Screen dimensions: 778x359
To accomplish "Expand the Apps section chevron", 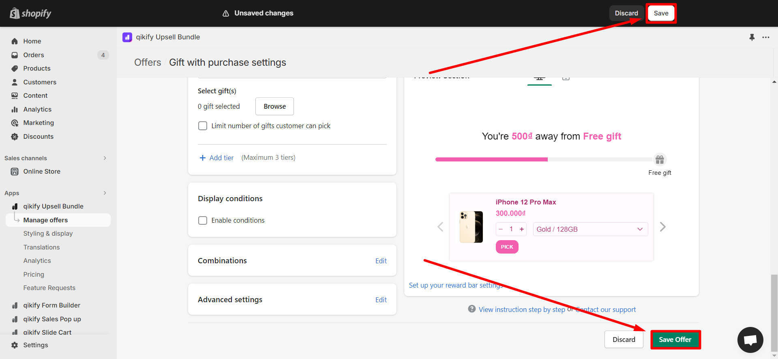I will point(105,193).
